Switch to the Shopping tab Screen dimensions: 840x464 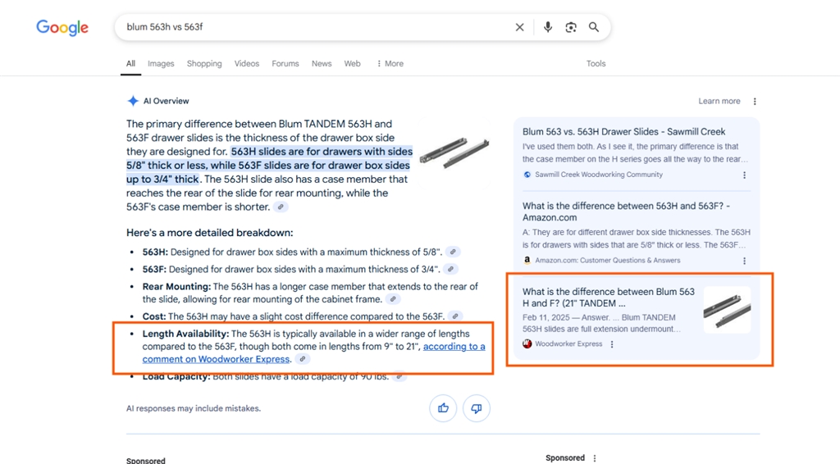point(204,63)
